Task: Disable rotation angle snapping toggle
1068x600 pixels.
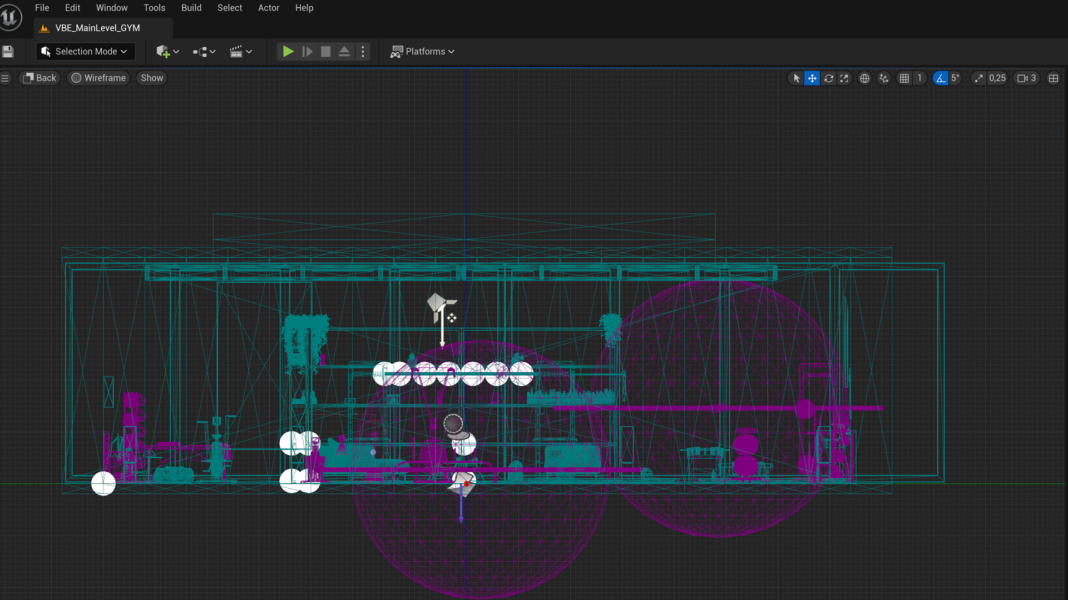Action: tap(940, 78)
